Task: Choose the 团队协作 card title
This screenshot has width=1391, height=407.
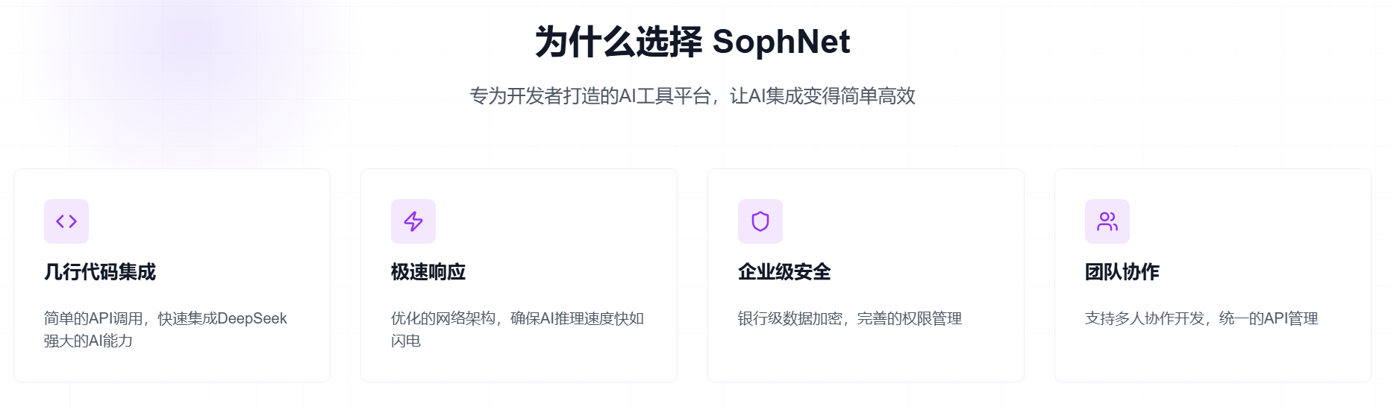Action: pos(1122,272)
